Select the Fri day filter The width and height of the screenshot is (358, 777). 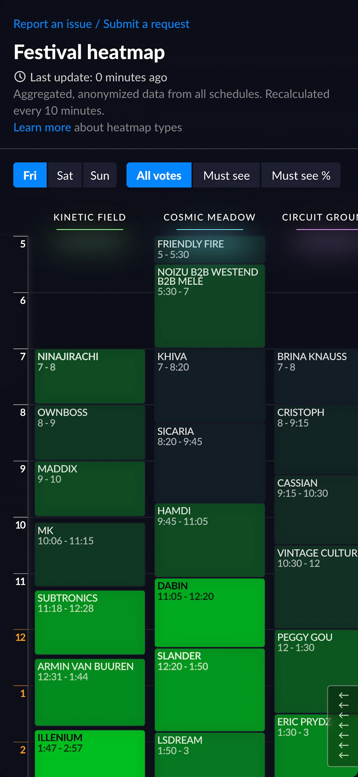tap(30, 175)
